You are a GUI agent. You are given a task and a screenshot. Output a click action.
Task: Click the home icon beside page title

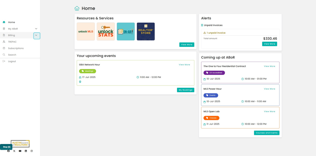pos(77,8)
